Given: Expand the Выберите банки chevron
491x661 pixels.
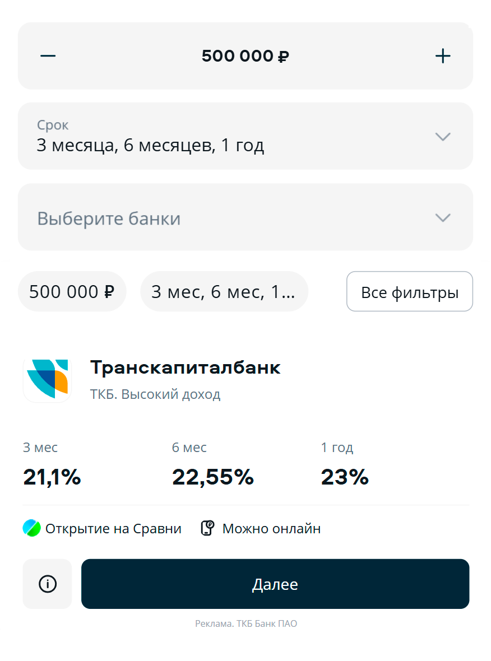Looking at the screenshot, I should coord(442,217).
